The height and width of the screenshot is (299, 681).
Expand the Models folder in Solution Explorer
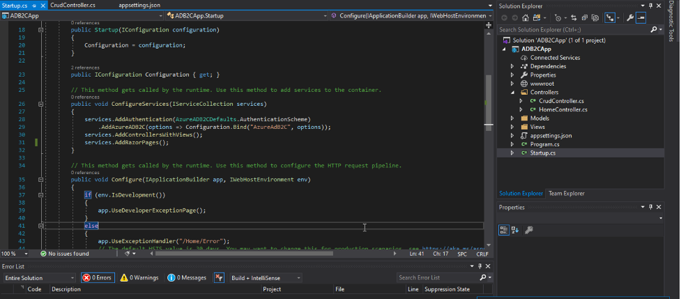pos(512,118)
